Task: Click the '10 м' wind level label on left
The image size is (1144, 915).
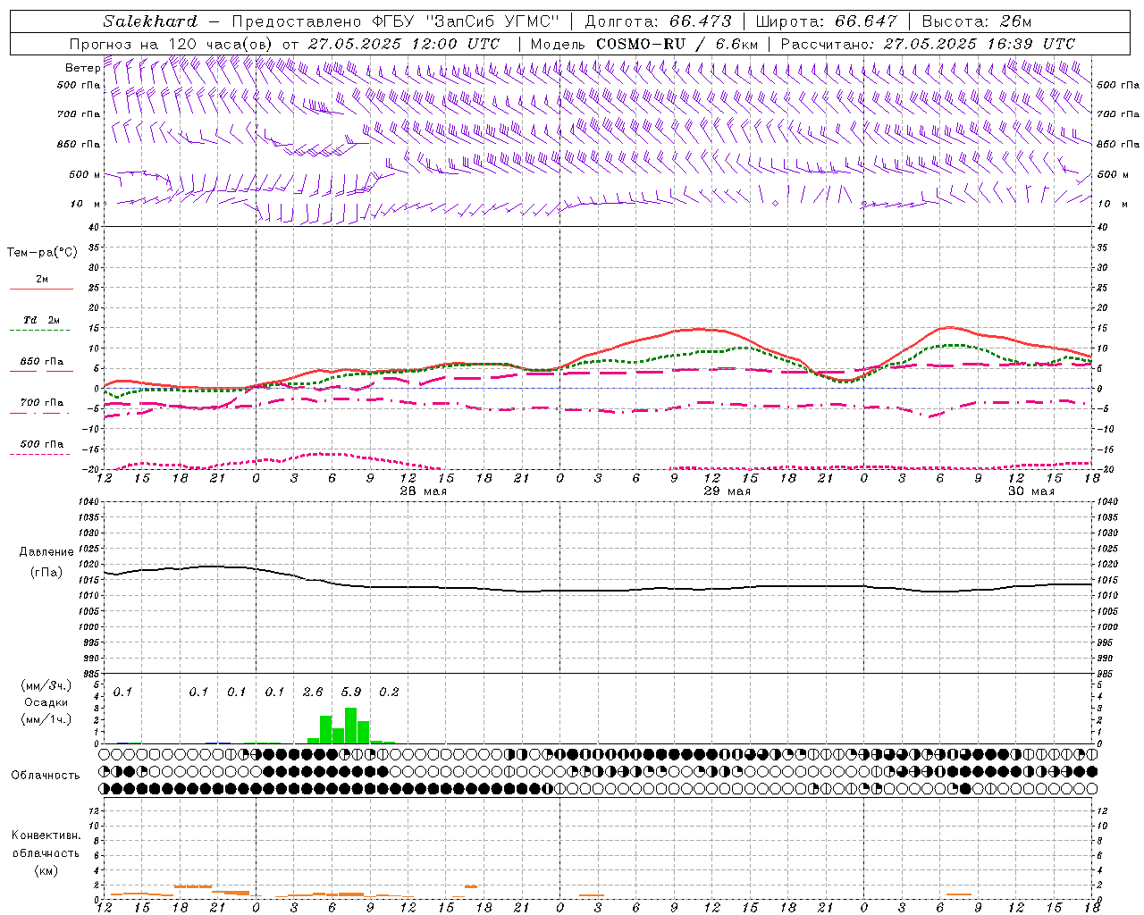Action: [85, 205]
